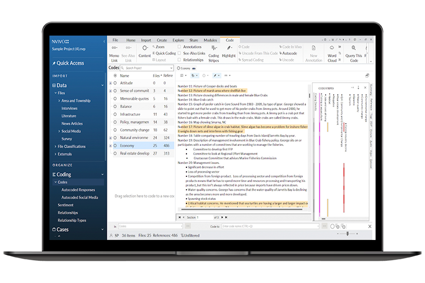Viewport: 425px width, 283px height.
Task: Open News Articles in sidebar
Action: pos(72,124)
